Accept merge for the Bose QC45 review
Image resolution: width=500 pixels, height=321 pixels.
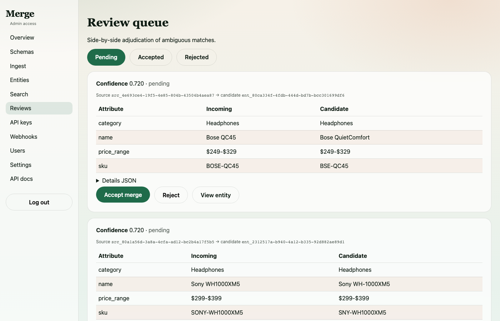tap(123, 195)
